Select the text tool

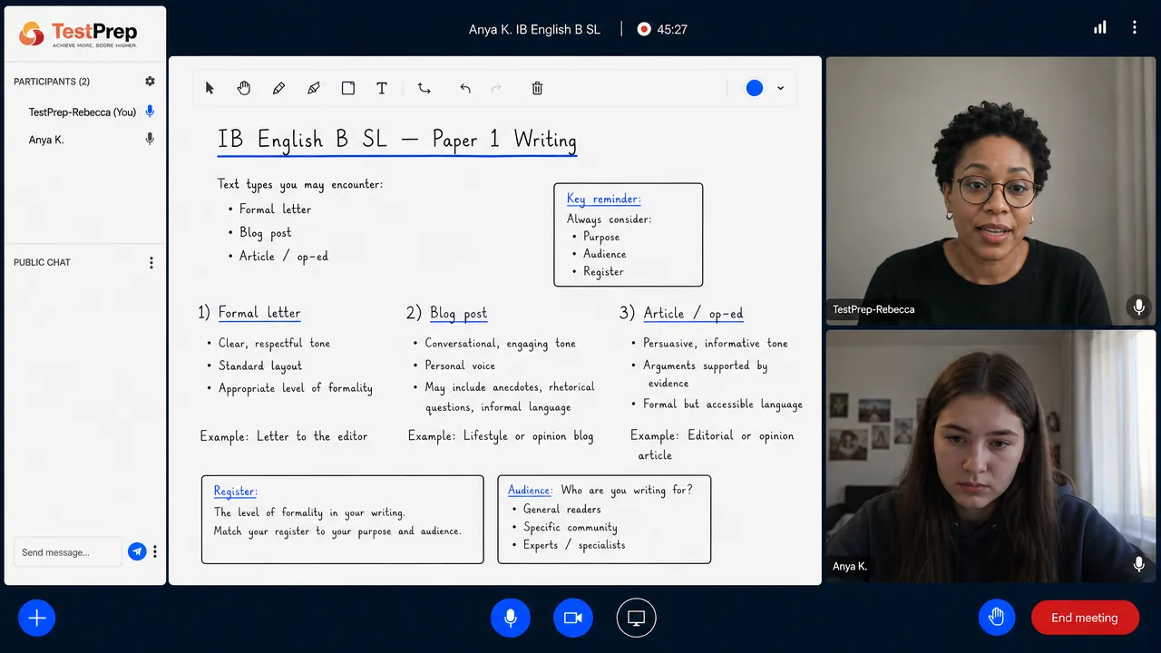point(382,88)
